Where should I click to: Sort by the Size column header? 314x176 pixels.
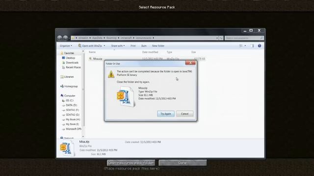click(193, 52)
